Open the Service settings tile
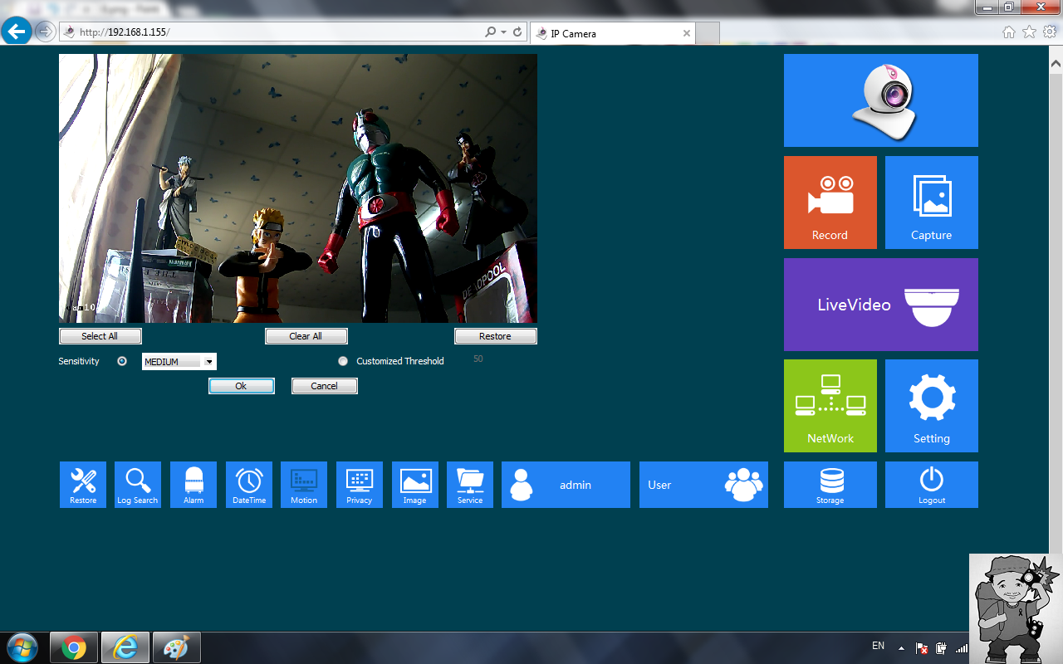The image size is (1063, 664). pos(470,485)
